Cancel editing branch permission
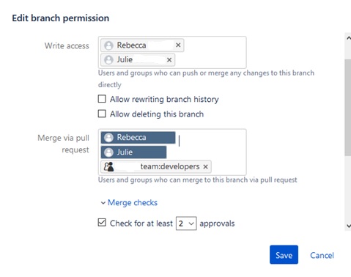 click(322, 255)
